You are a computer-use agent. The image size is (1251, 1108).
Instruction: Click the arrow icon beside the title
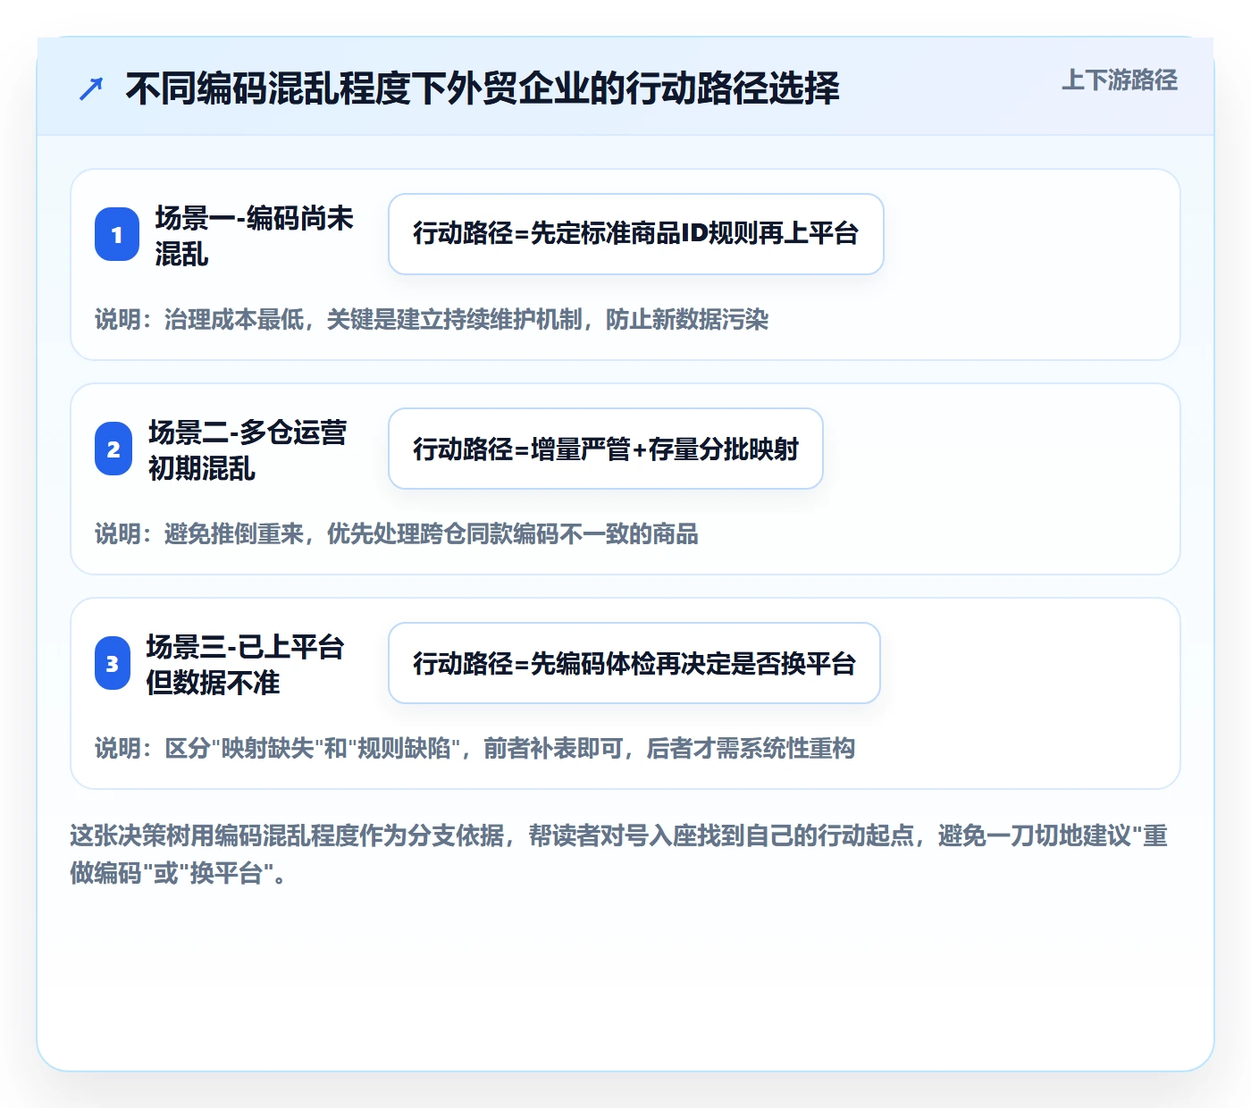[91, 88]
